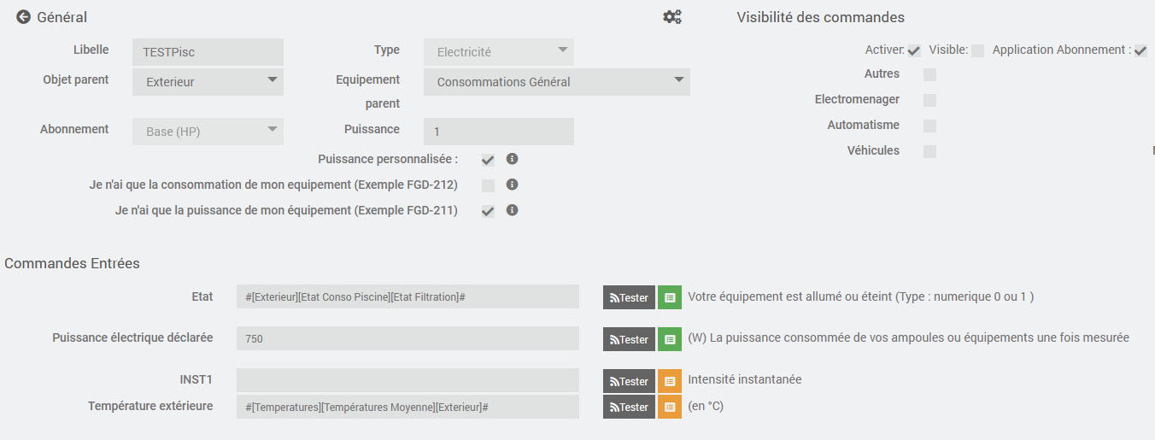Click orange list icon for Température extérieure
This screenshot has width=1155, height=440.
coord(670,408)
